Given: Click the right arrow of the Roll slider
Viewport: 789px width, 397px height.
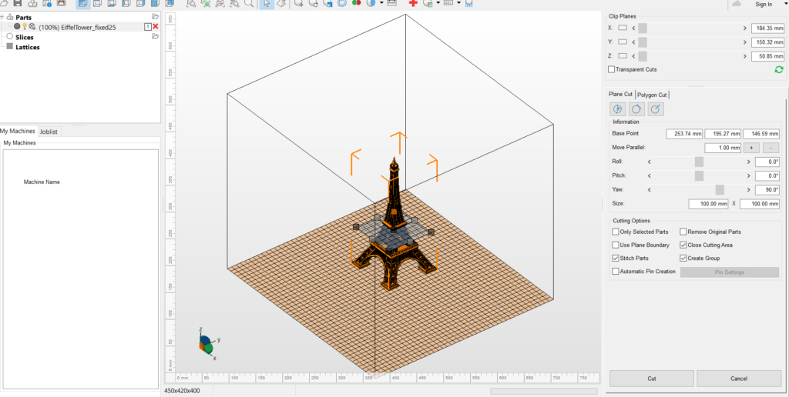Looking at the screenshot, I should coord(749,162).
